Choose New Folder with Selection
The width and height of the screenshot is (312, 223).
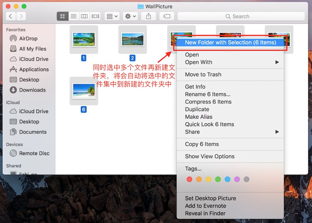click(x=230, y=42)
